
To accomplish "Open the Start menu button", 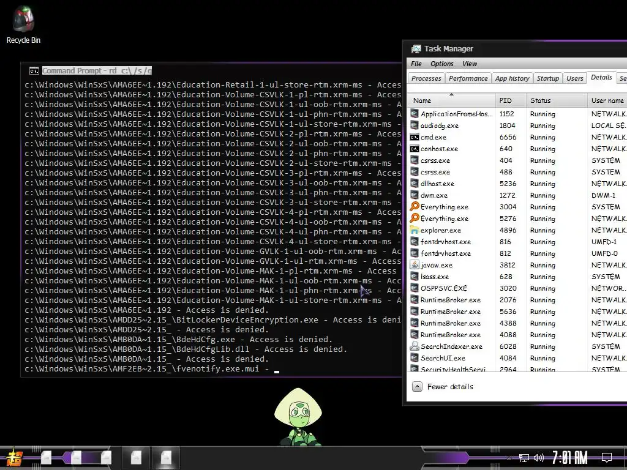I will coord(14,458).
